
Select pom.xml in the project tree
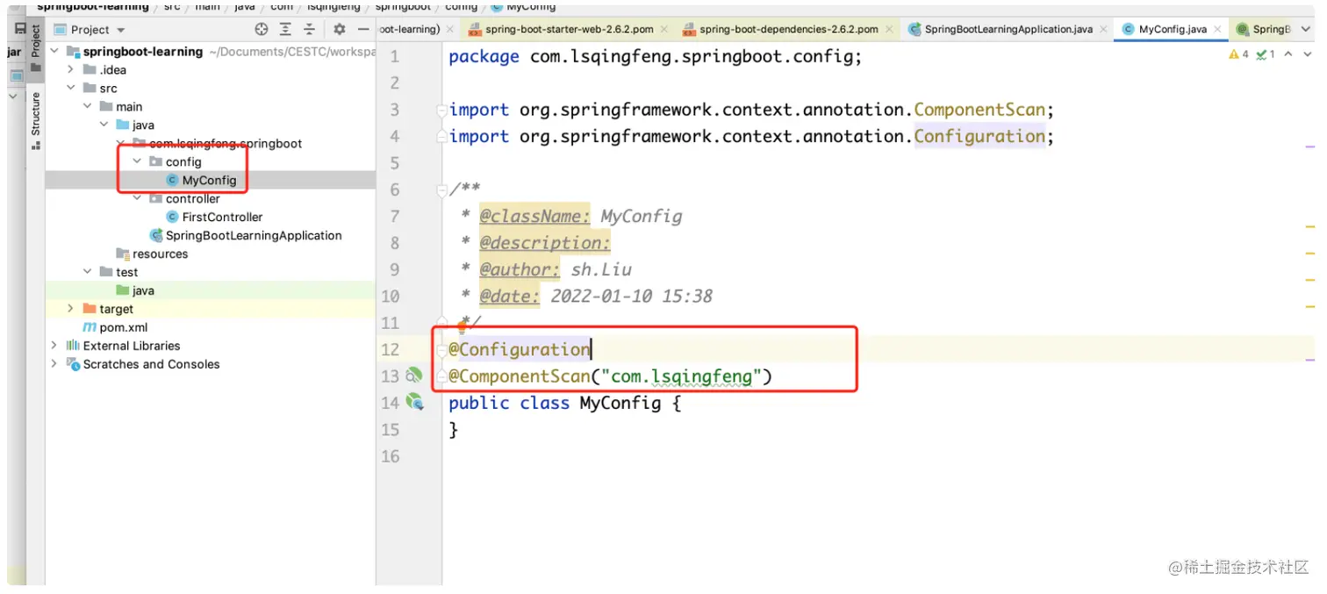[x=124, y=327]
